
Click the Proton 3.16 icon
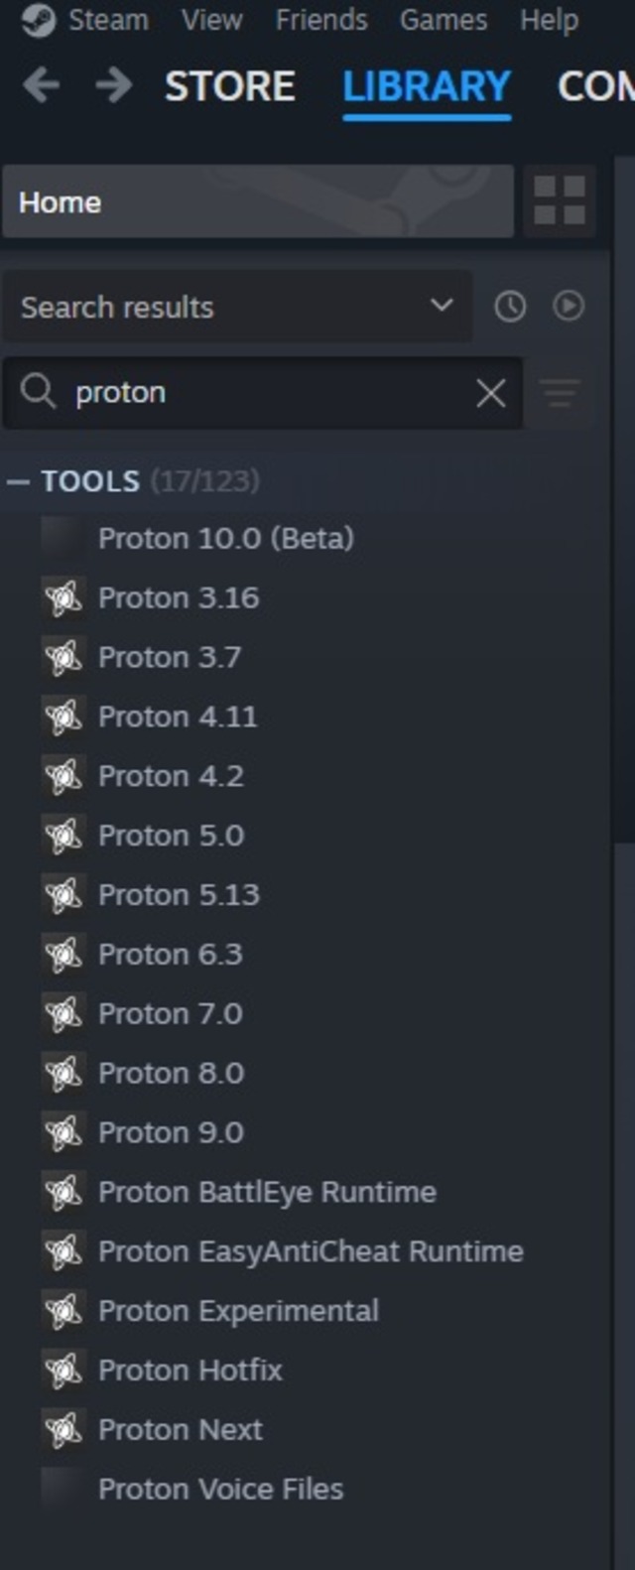click(63, 597)
